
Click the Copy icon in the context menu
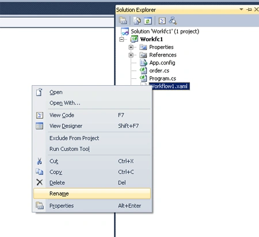(x=39, y=172)
